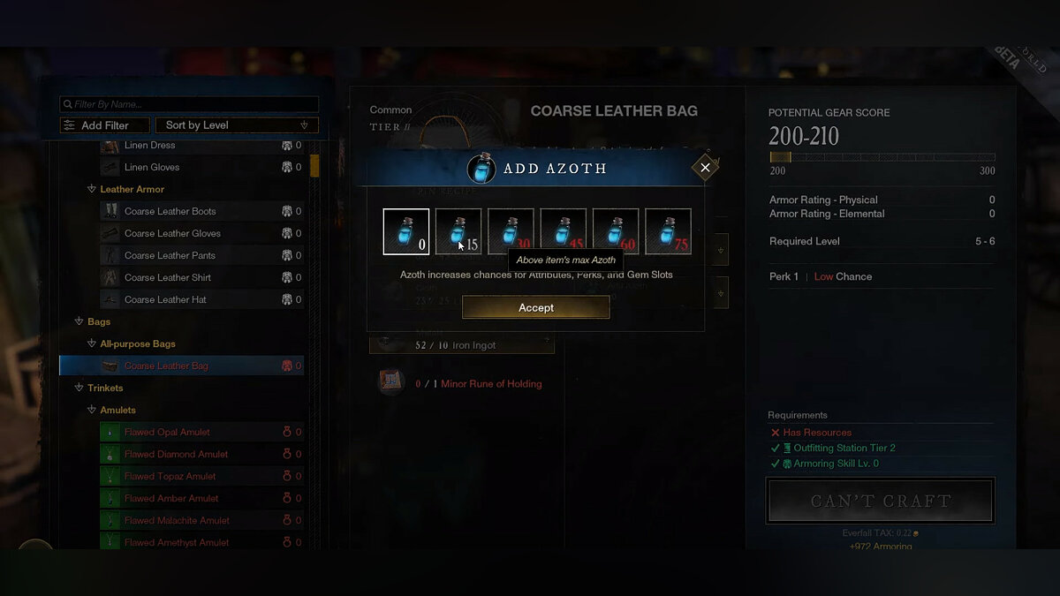This screenshot has width=1060, height=596.
Task: Click the Coarse Leather Boots item icon
Action: [110, 211]
